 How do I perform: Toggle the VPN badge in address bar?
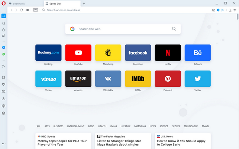click(36, 10)
